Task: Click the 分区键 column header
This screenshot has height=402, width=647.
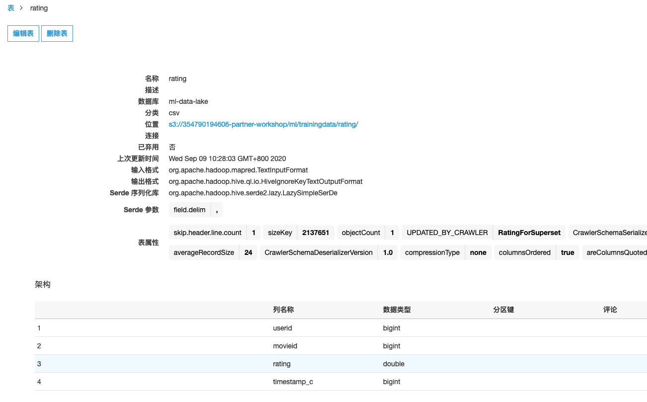Action: click(x=503, y=310)
